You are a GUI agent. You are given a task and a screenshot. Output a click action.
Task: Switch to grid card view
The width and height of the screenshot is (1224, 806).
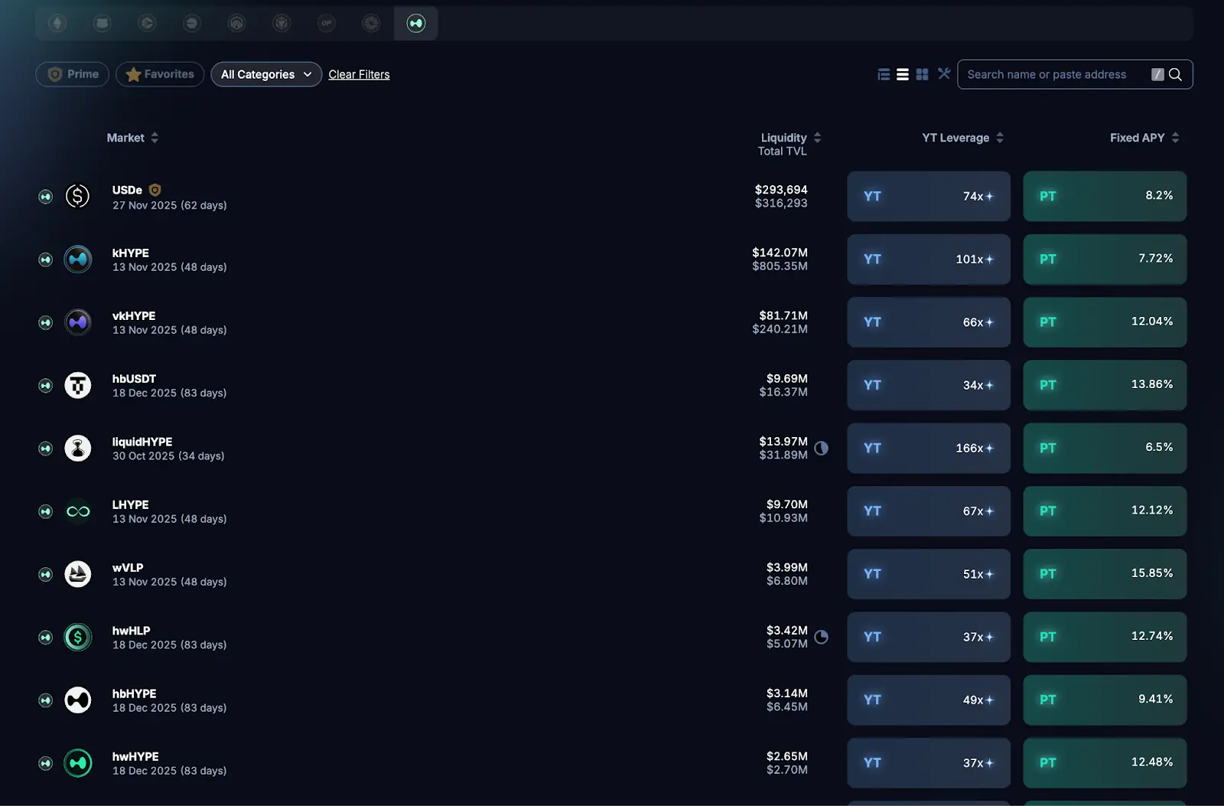tap(922, 74)
